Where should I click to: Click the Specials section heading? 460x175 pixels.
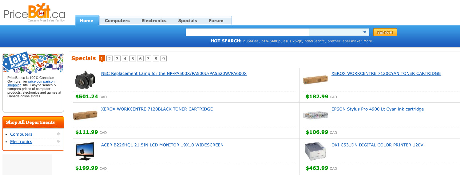tap(84, 58)
